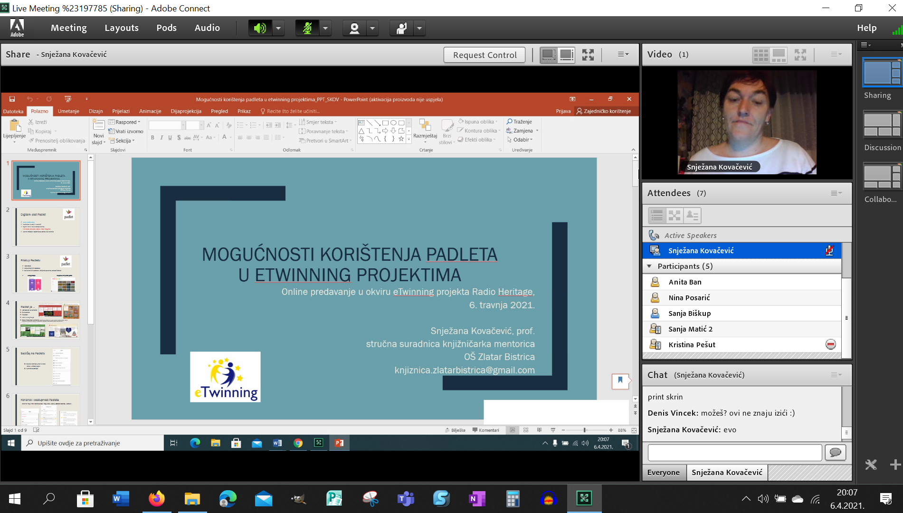Screen dimensions: 903x513
Task: Select zoom-in view in Share pod
Action: click(x=566, y=55)
